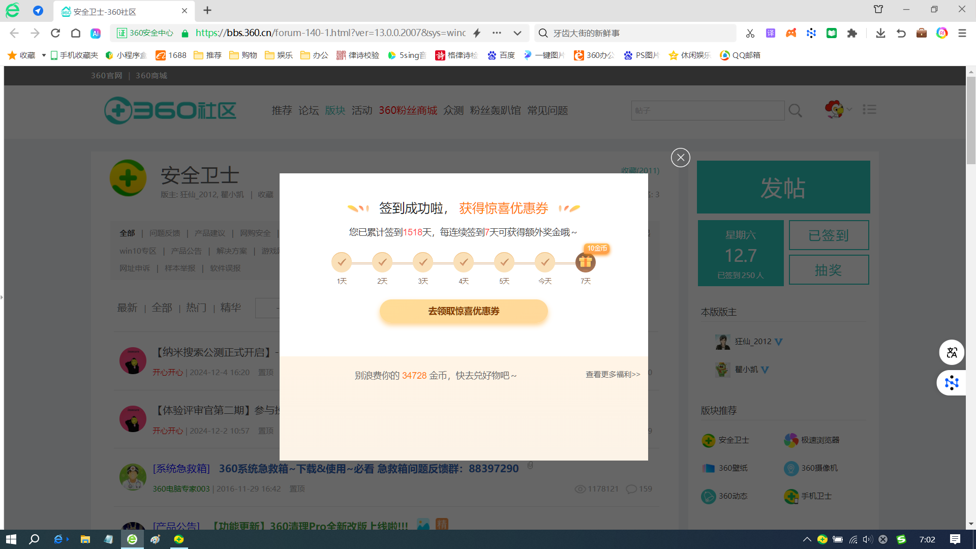Select the 热门 post filter tab

(x=196, y=308)
